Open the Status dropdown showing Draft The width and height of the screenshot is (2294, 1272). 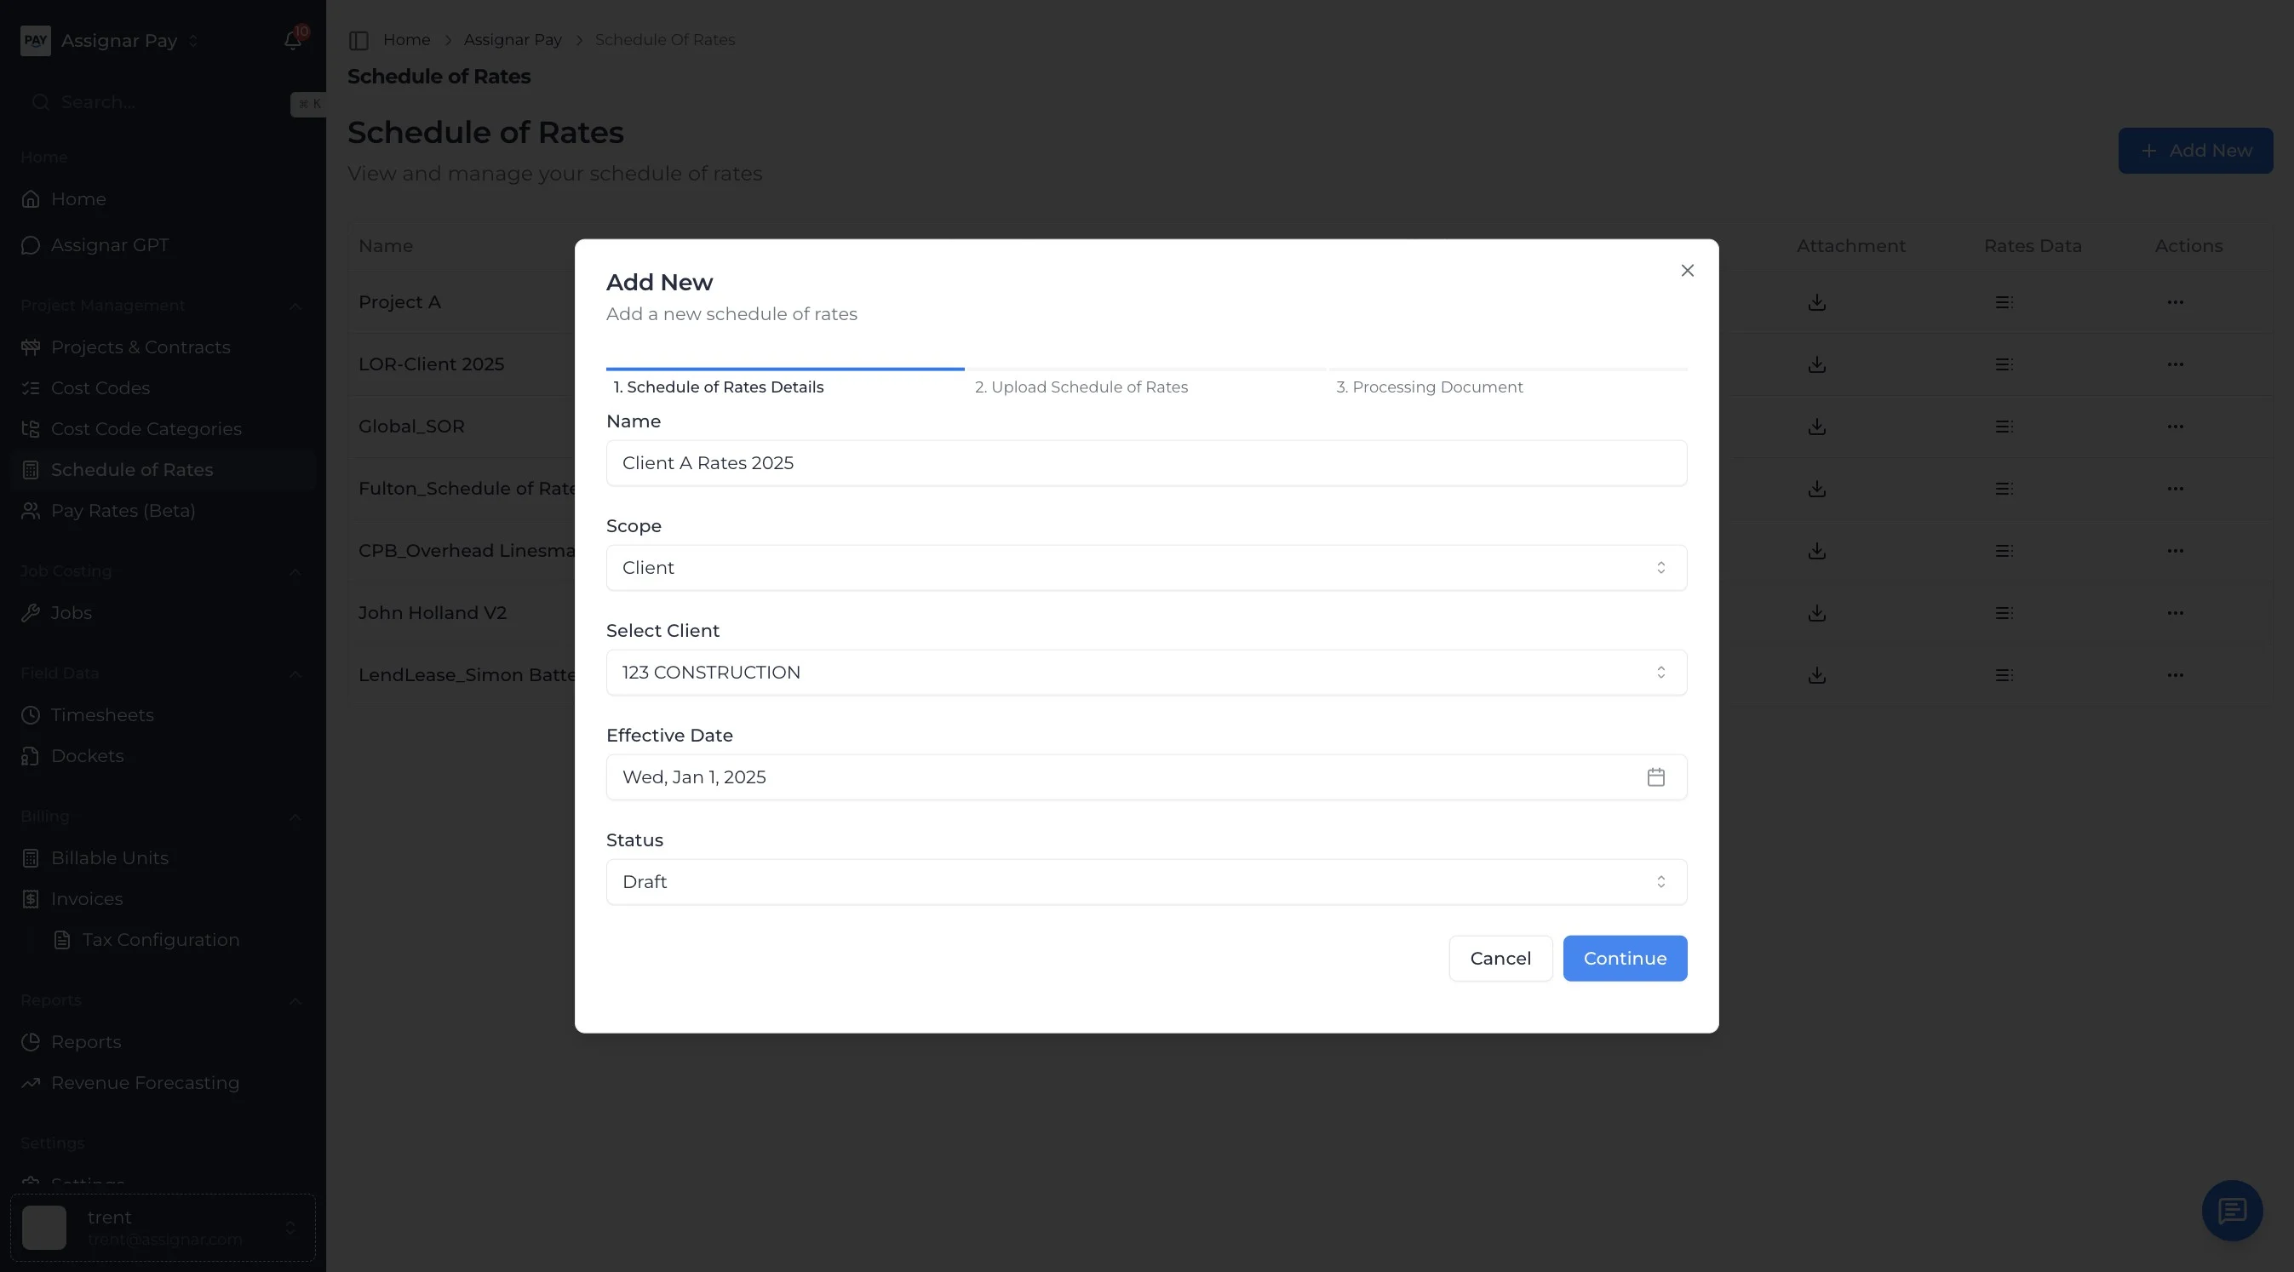point(1146,881)
